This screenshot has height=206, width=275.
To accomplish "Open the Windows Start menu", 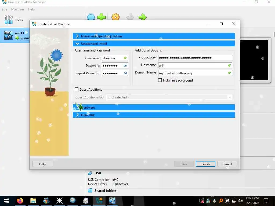I will [x=6, y=201].
